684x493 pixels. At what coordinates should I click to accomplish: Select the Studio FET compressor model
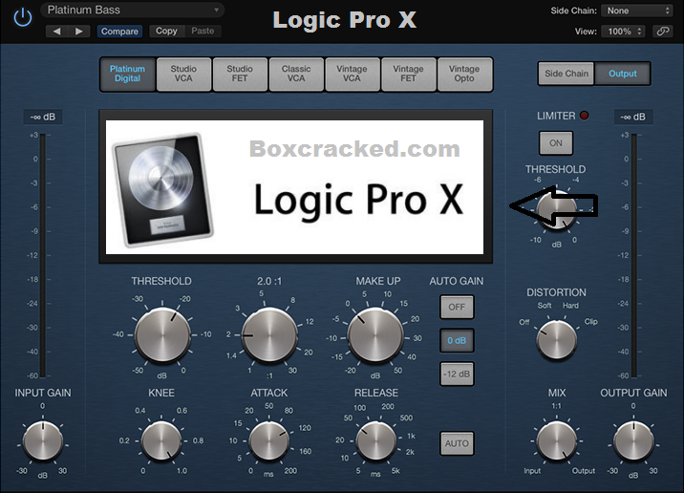click(x=240, y=74)
